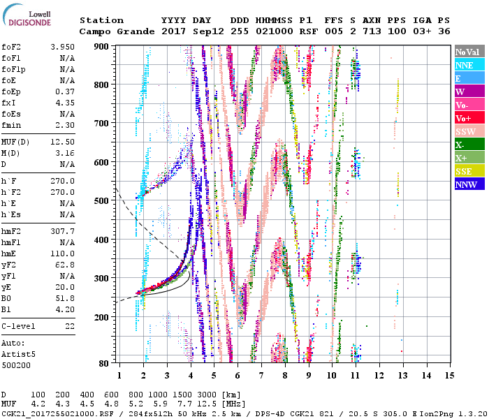Click the 15 tick on frequency axis
The width and height of the screenshot is (489, 419).
449,376
